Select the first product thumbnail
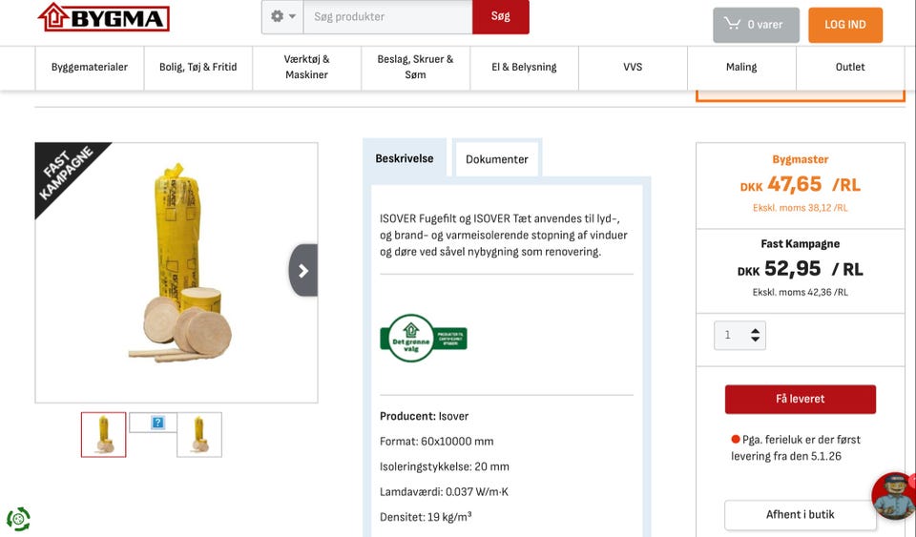The width and height of the screenshot is (916, 537). pos(103,435)
